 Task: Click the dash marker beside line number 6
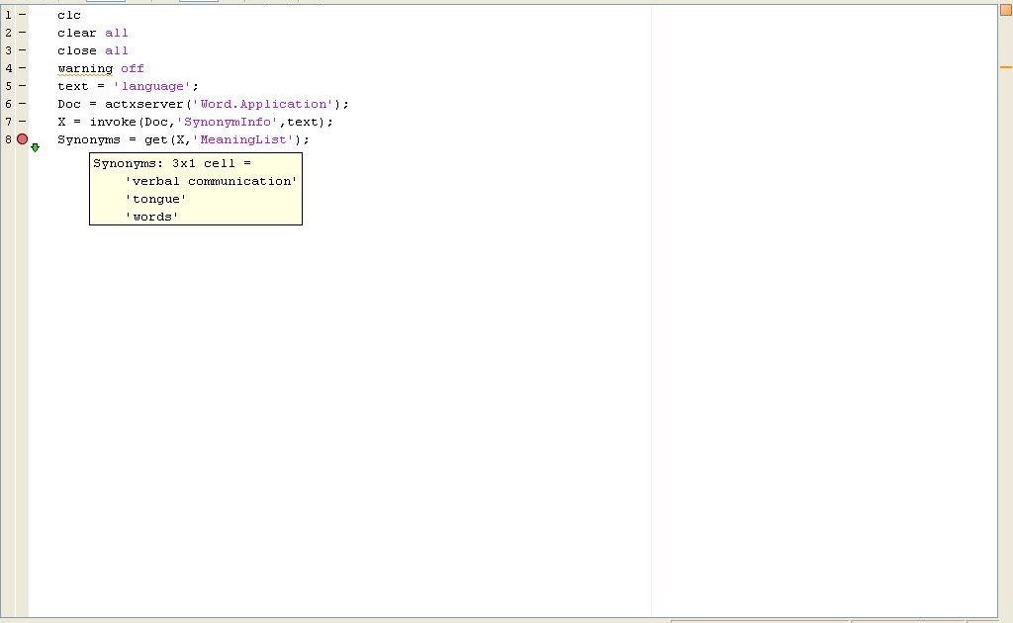tap(22, 104)
